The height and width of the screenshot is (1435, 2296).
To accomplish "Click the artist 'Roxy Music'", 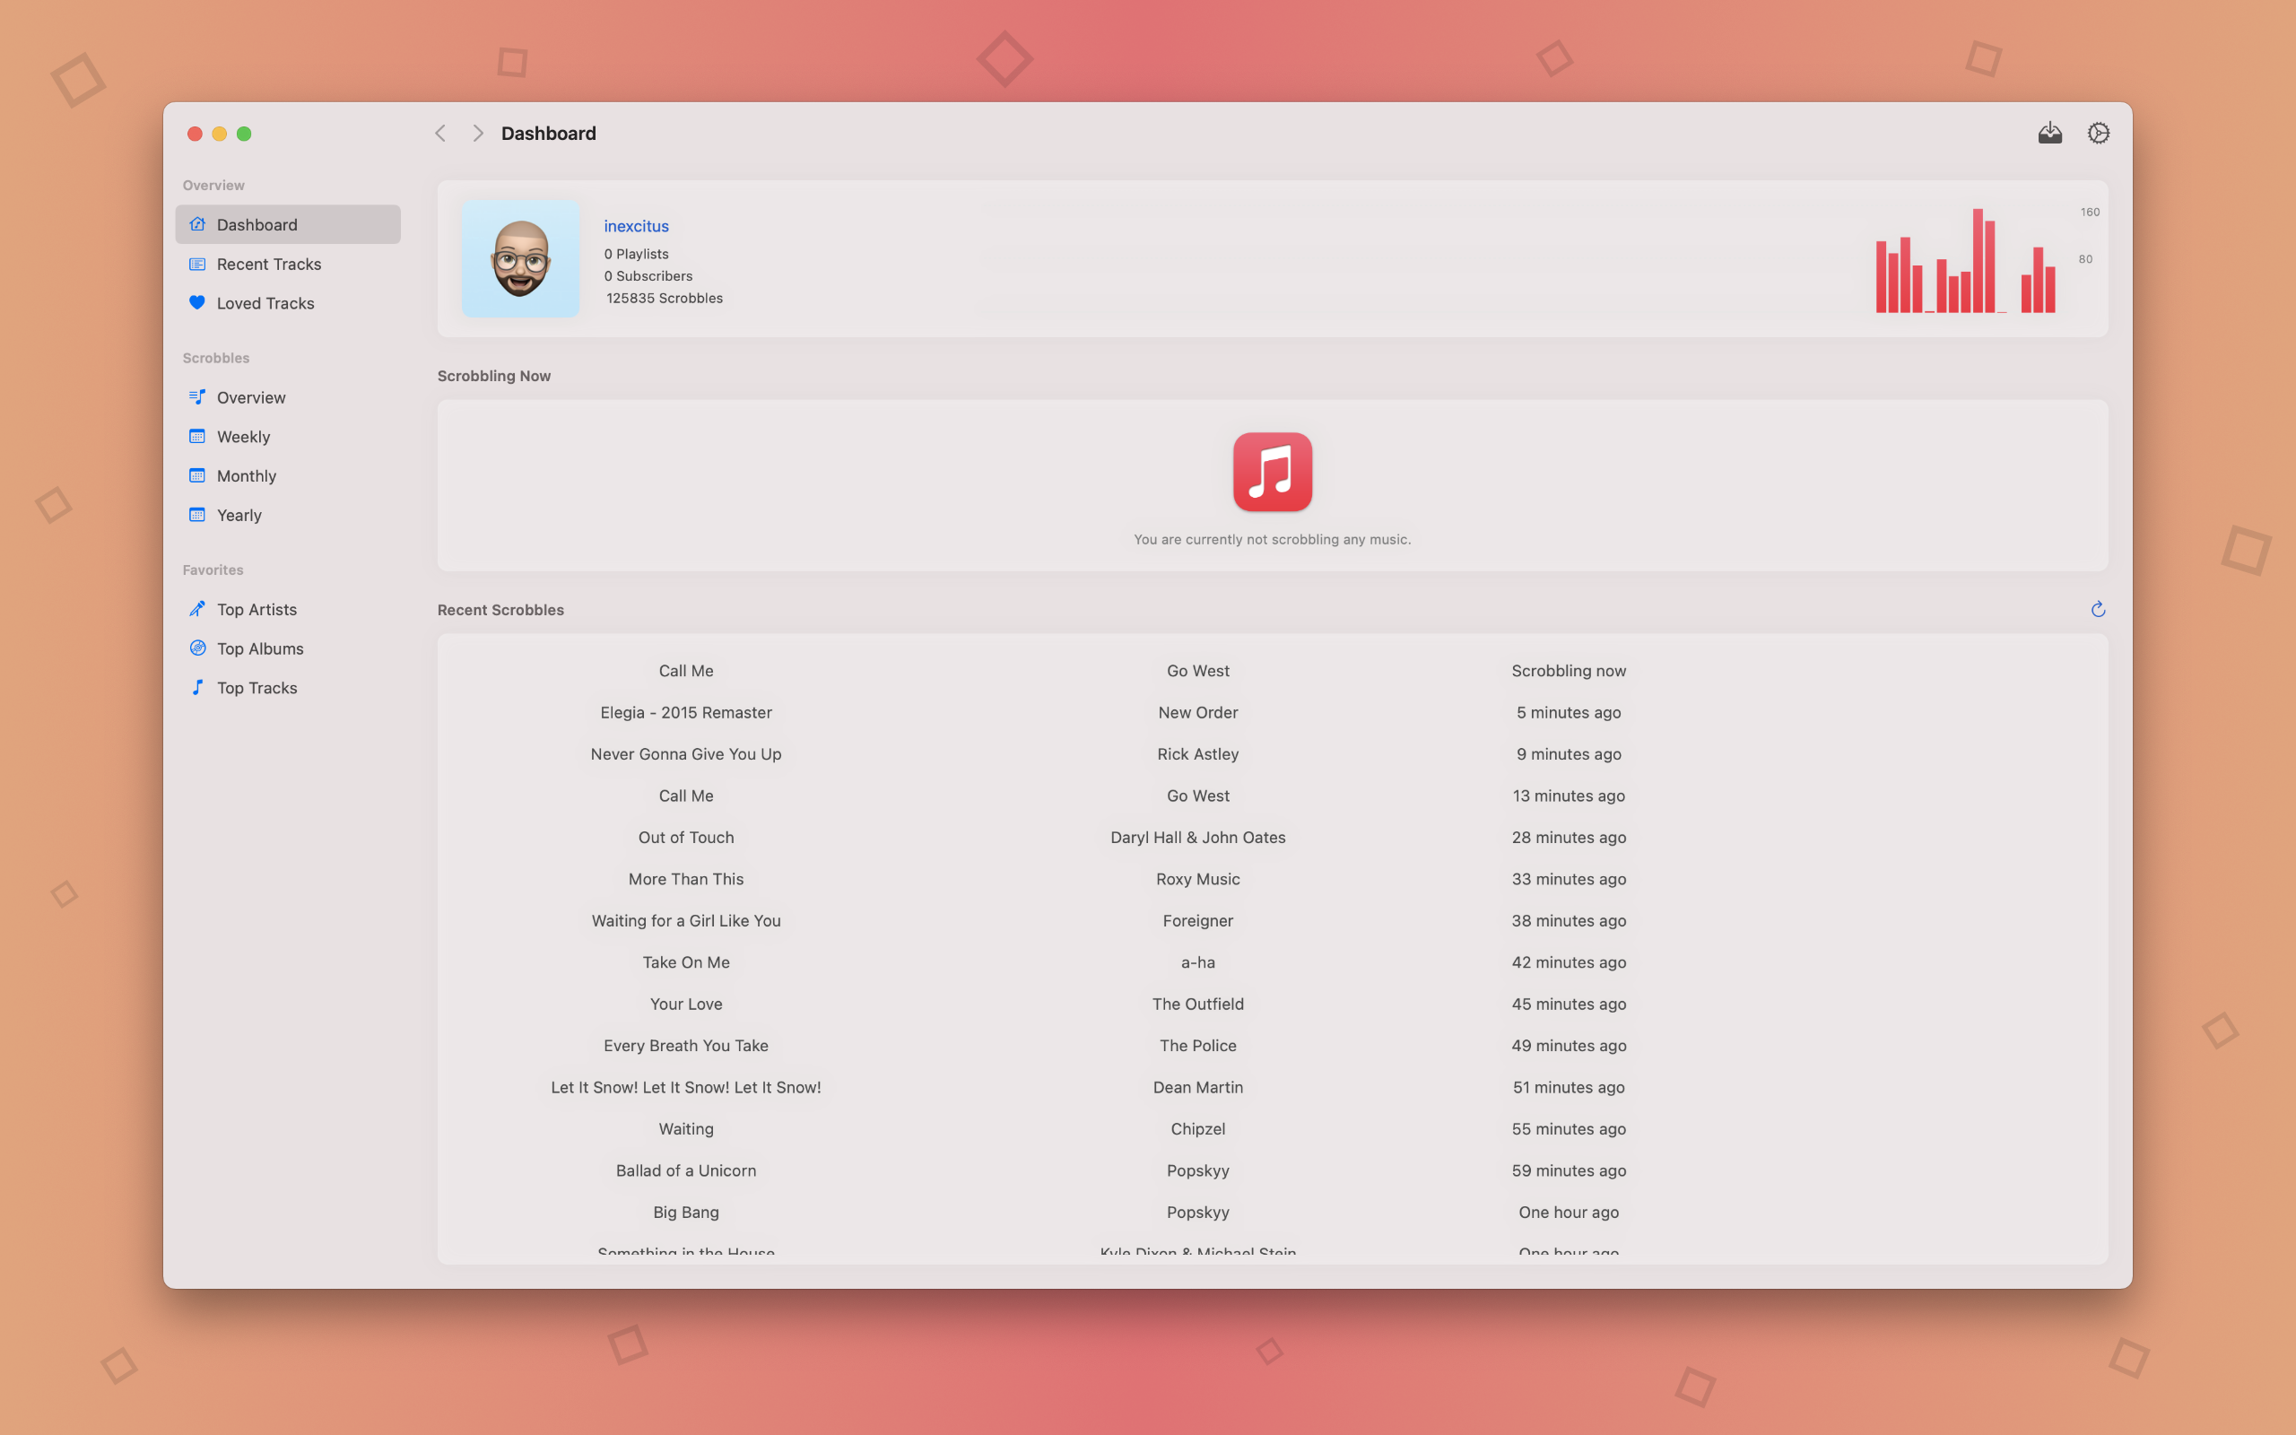I will click(x=1197, y=879).
